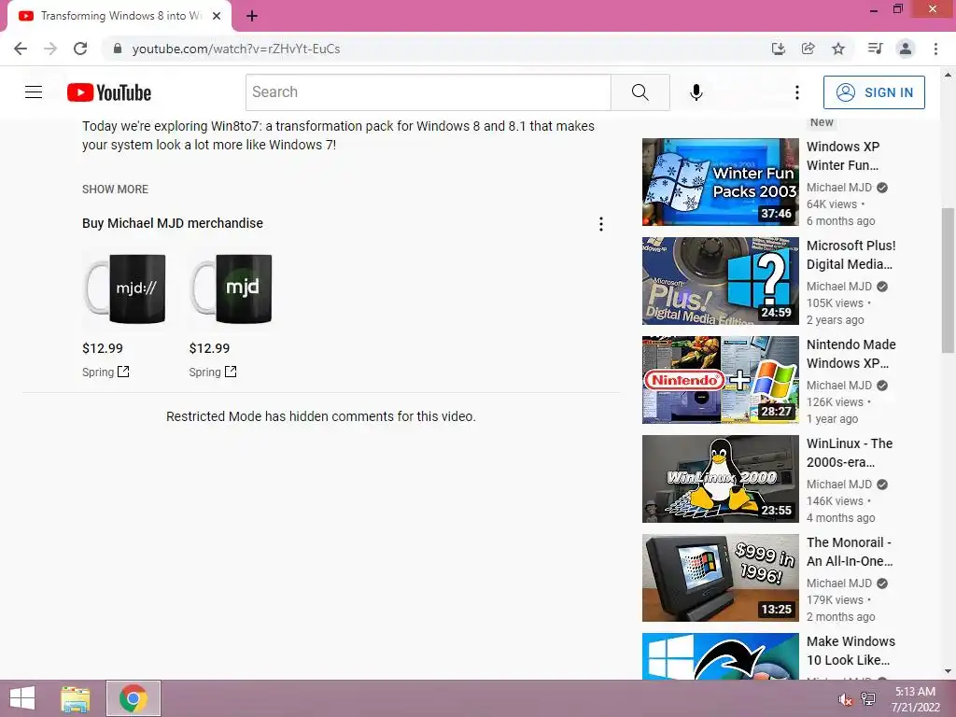
Task: Open the Winter Fun Packs 2003 thumbnail
Action: tap(720, 182)
